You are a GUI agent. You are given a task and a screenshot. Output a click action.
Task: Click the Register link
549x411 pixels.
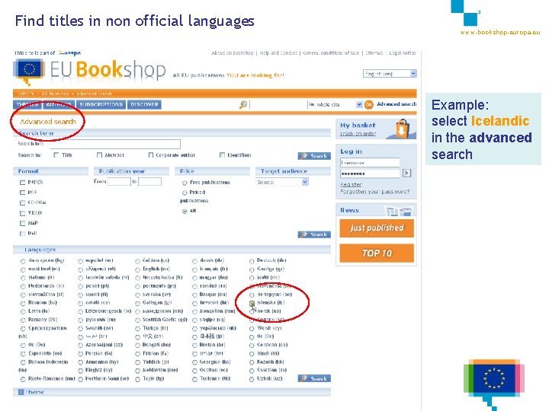pos(351,184)
